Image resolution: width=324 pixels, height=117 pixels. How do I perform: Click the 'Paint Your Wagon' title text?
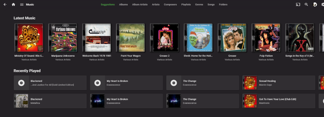(x=131, y=56)
